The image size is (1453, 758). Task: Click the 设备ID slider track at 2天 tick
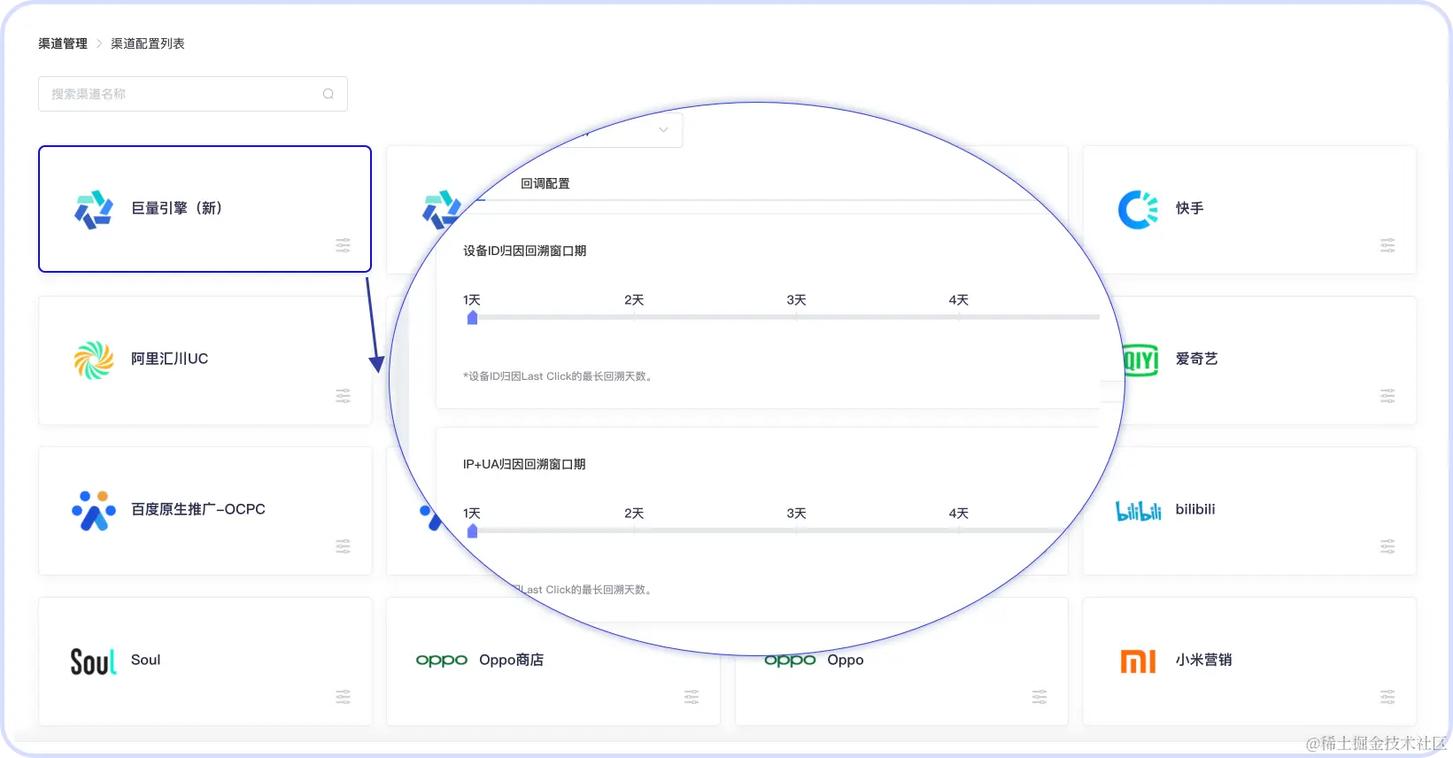634,316
